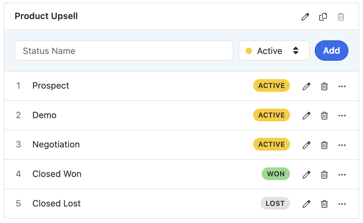Image resolution: width=363 pixels, height=223 pixels.
Task: Click the green WON badge
Action: tap(276, 174)
